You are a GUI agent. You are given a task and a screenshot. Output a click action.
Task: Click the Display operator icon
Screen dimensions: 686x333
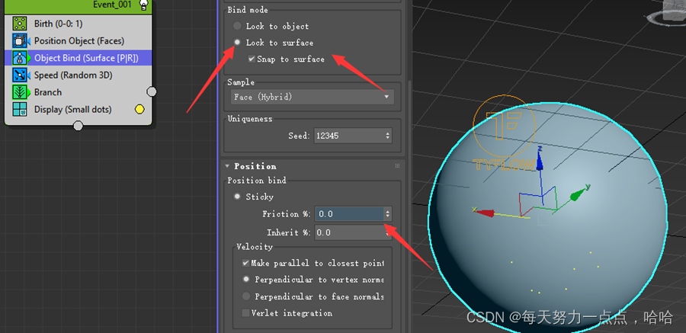click(x=20, y=110)
